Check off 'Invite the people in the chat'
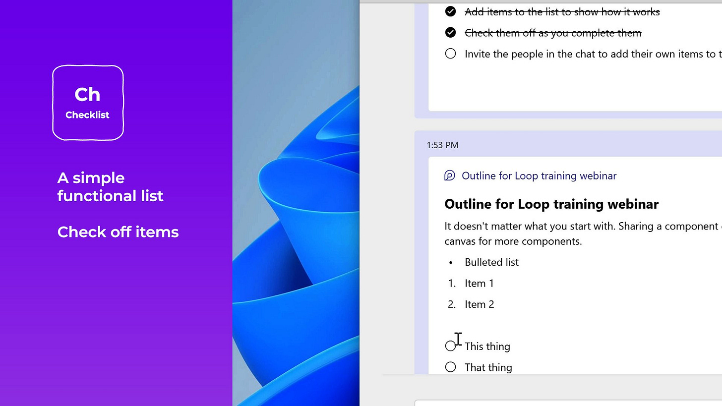 (450, 54)
